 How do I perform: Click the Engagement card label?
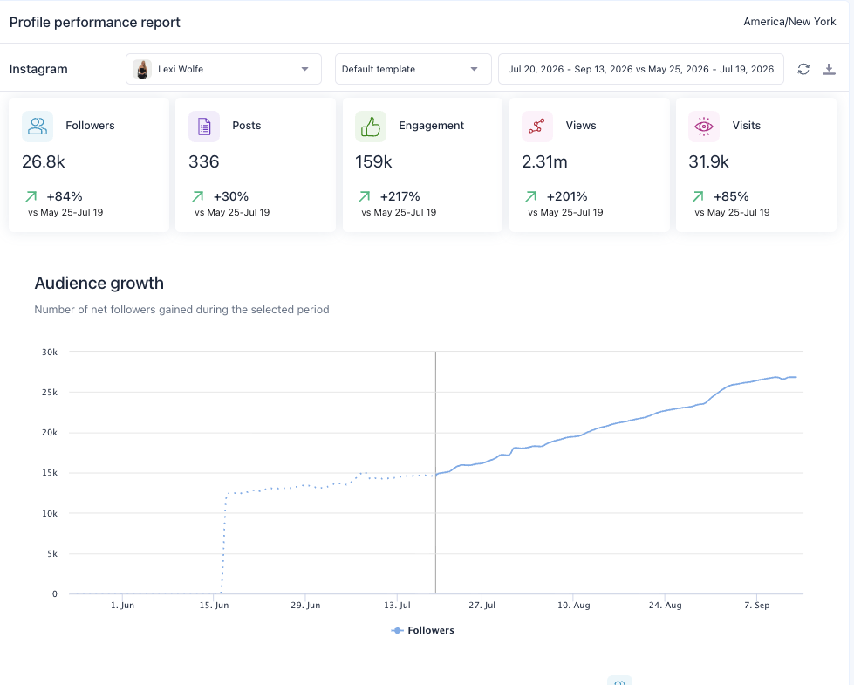coord(431,126)
